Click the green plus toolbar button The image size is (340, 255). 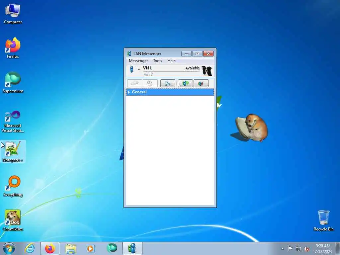(x=185, y=83)
